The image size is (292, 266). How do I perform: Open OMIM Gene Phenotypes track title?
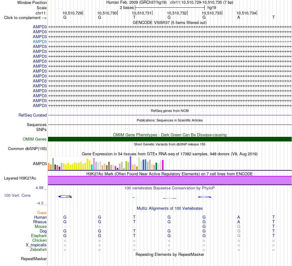coord(170,135)
